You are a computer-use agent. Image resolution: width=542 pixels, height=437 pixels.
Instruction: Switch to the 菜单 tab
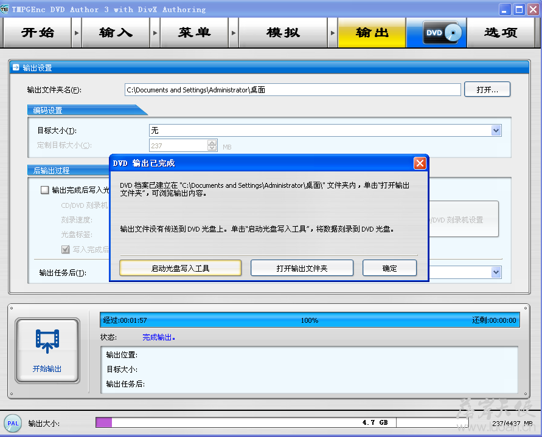pos(194,33)
